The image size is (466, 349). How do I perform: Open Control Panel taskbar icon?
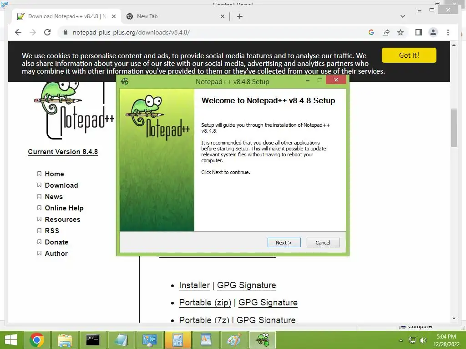pos(149,340)
